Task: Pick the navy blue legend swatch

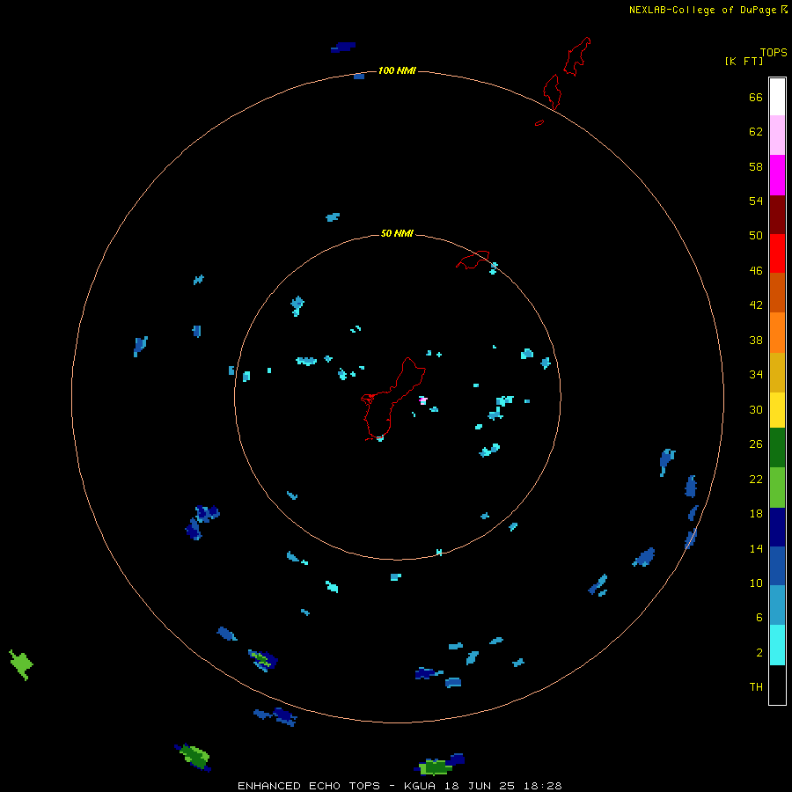Action: pyautogui.click(x=777, y=527)
